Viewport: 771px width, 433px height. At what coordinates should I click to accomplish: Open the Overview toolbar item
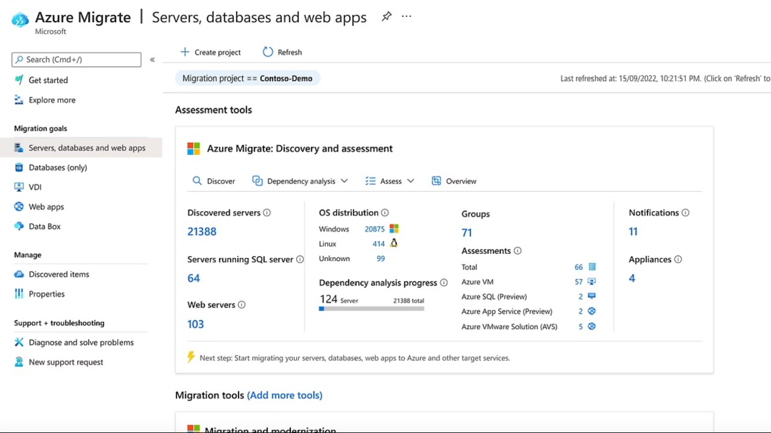pyautogui.click(x=454, y=181)
